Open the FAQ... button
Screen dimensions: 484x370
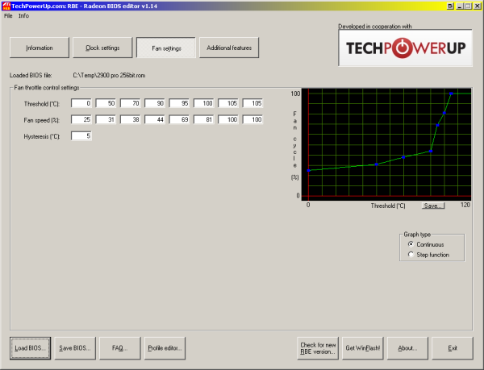pos(119,348)
